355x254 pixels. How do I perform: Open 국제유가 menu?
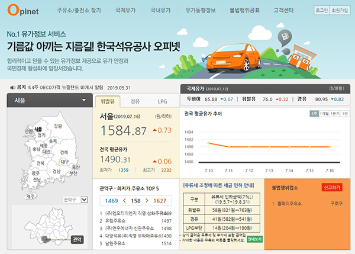tap(125, 11)
